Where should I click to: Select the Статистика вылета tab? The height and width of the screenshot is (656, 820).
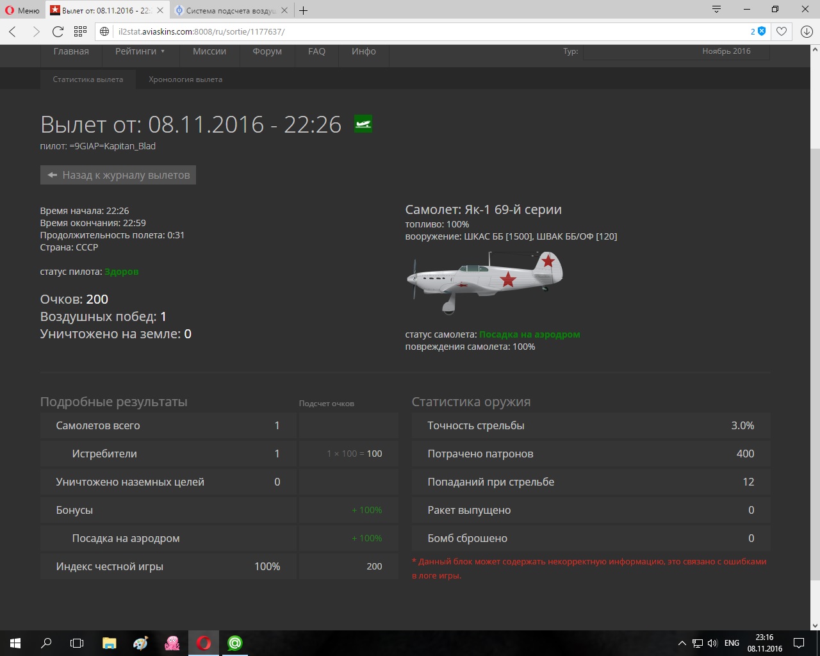[88, 79]
